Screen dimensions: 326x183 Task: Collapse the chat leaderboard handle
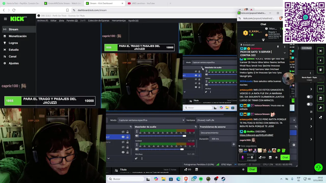pos(263,40)
